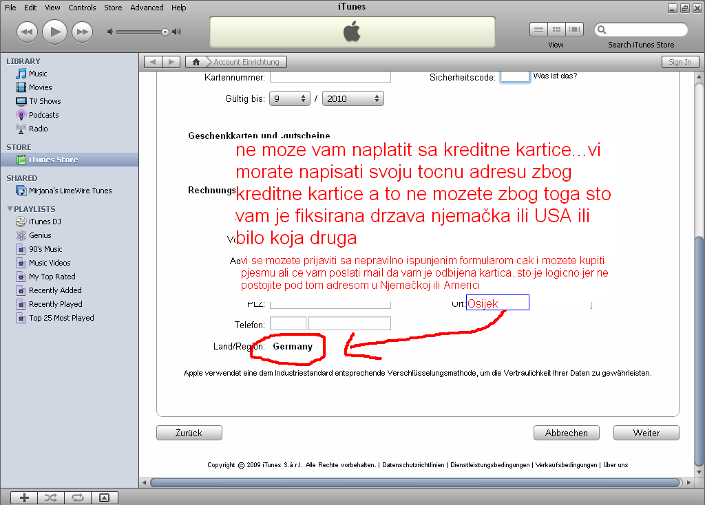Viewport: 705px width, 505px height.
Task: Click the Kartennummer input field
Action: (x=330, y=77)
